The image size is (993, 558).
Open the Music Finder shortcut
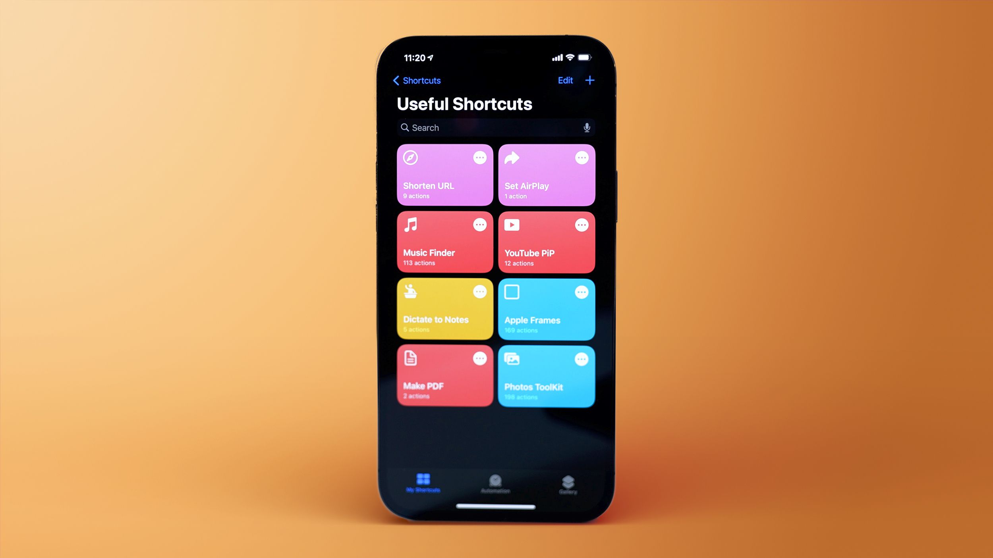(x=445, y=242)
